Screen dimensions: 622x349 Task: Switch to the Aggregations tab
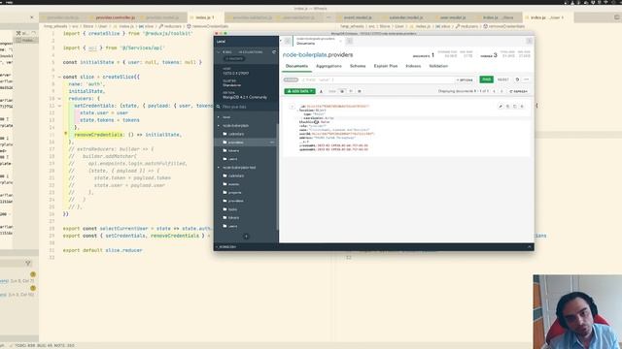pos(328,66)
